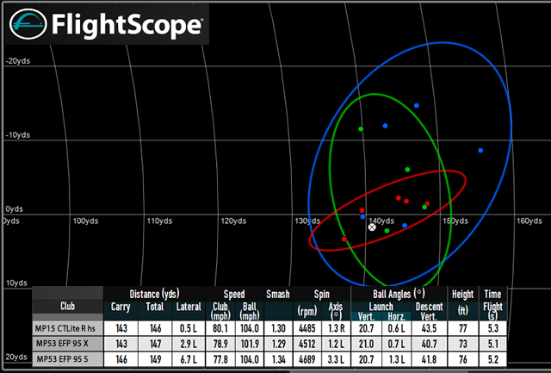Click the 41.8 descent angle value
Image resolution: width=551 pixels, height=373 pixels.
[x=429, y=359]
